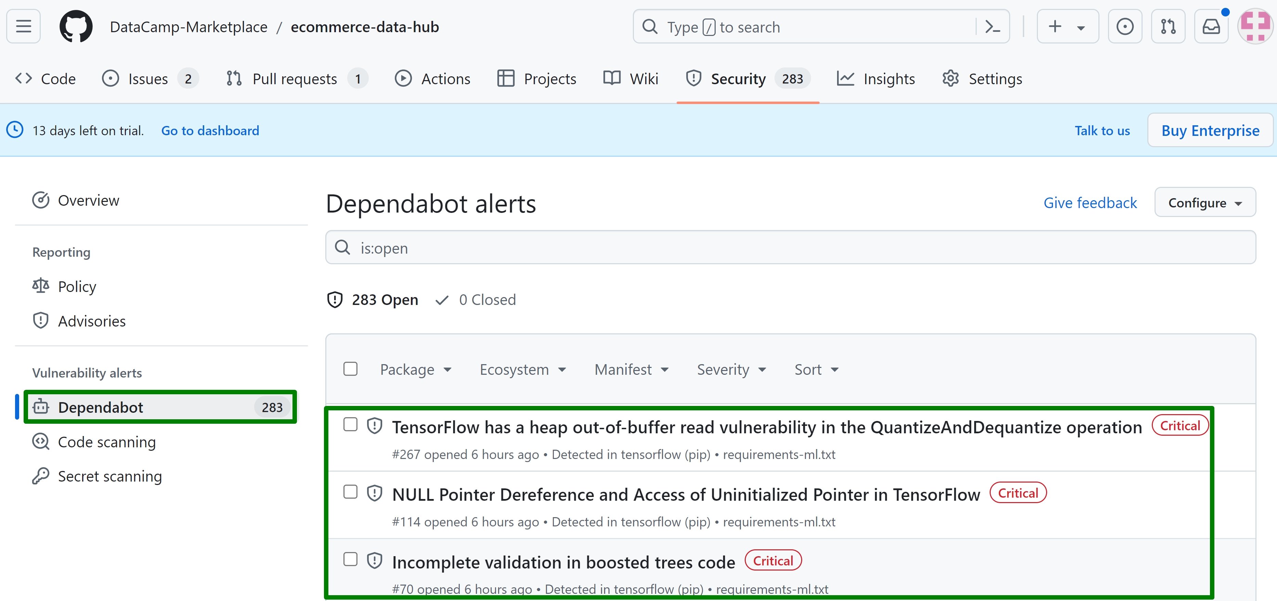Viewport: 1277px width, 601px height.
Task: Click the Critical label on alert #114
Action: tap(1018, 493)
